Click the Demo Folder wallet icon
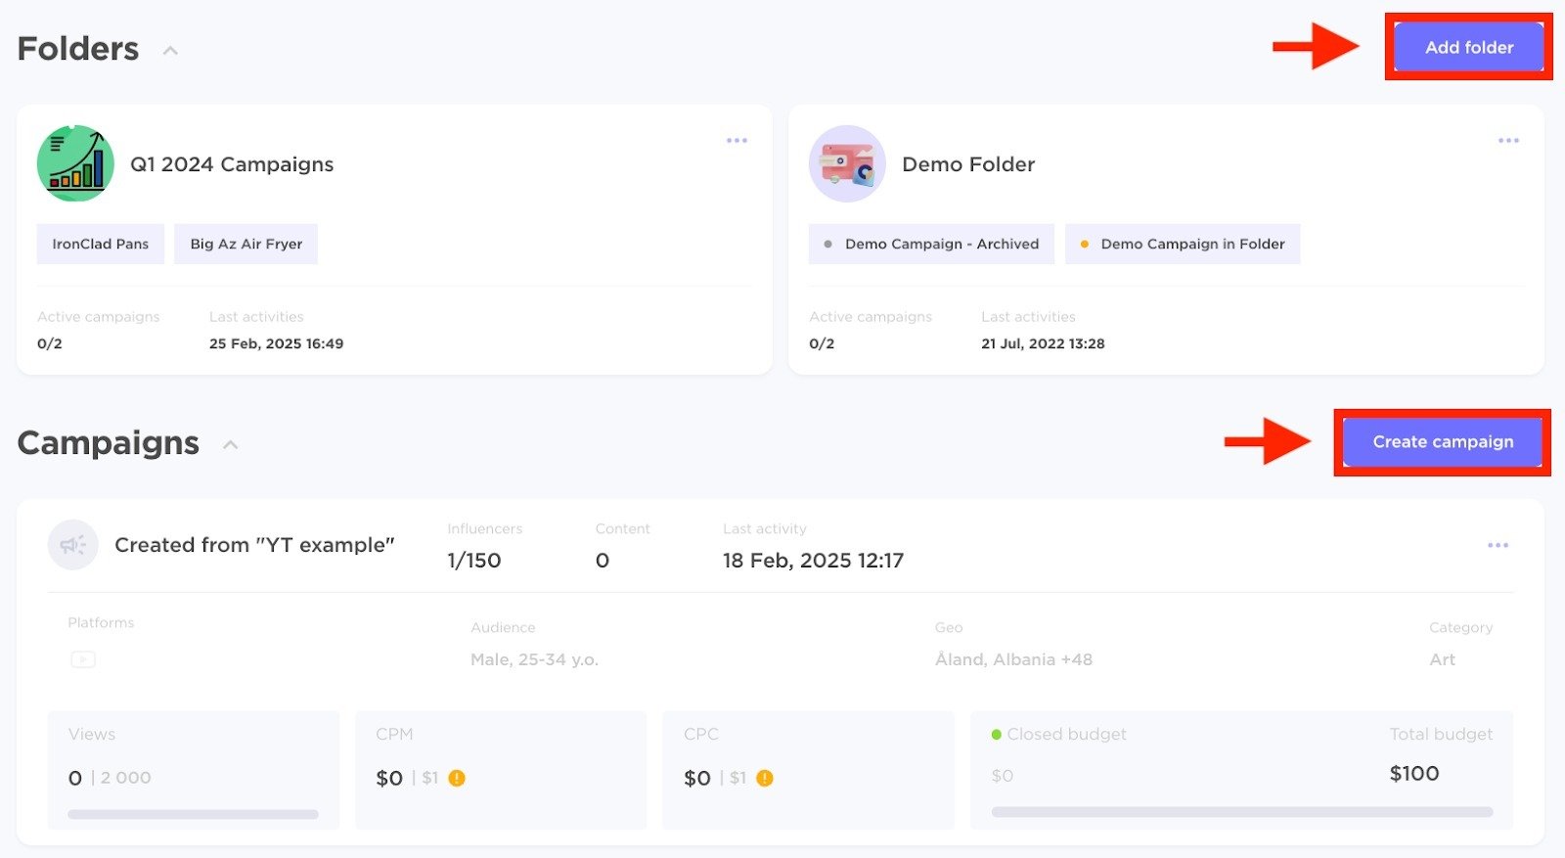 click(x=847, y=163)
